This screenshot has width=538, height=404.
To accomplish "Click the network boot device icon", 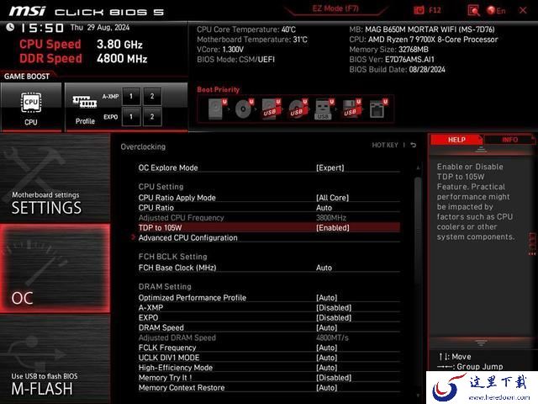I will tap(378, 109).
